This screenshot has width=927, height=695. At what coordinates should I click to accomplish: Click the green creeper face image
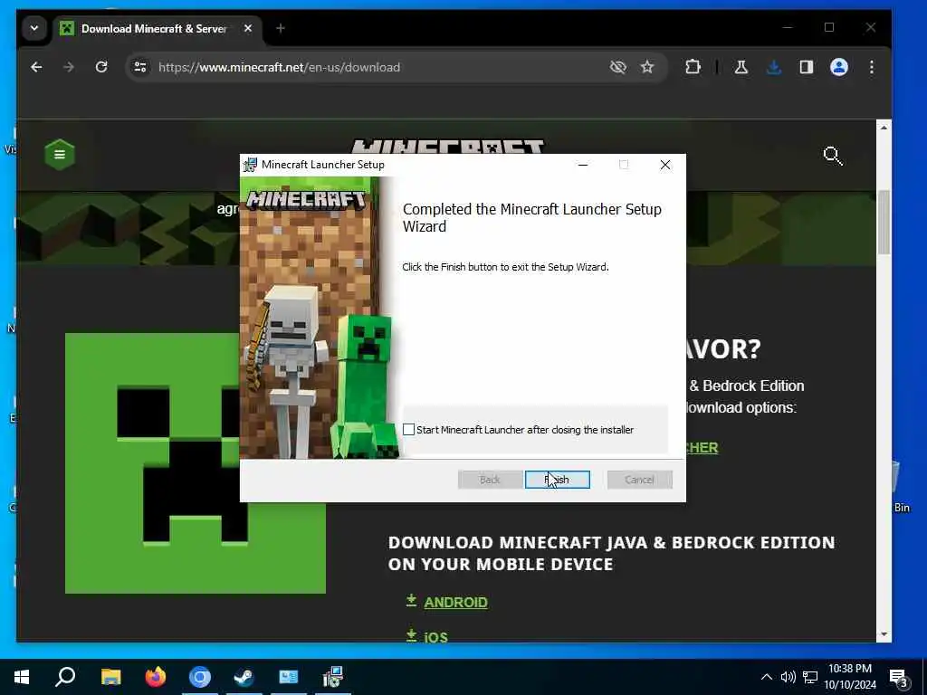point(196,463)
